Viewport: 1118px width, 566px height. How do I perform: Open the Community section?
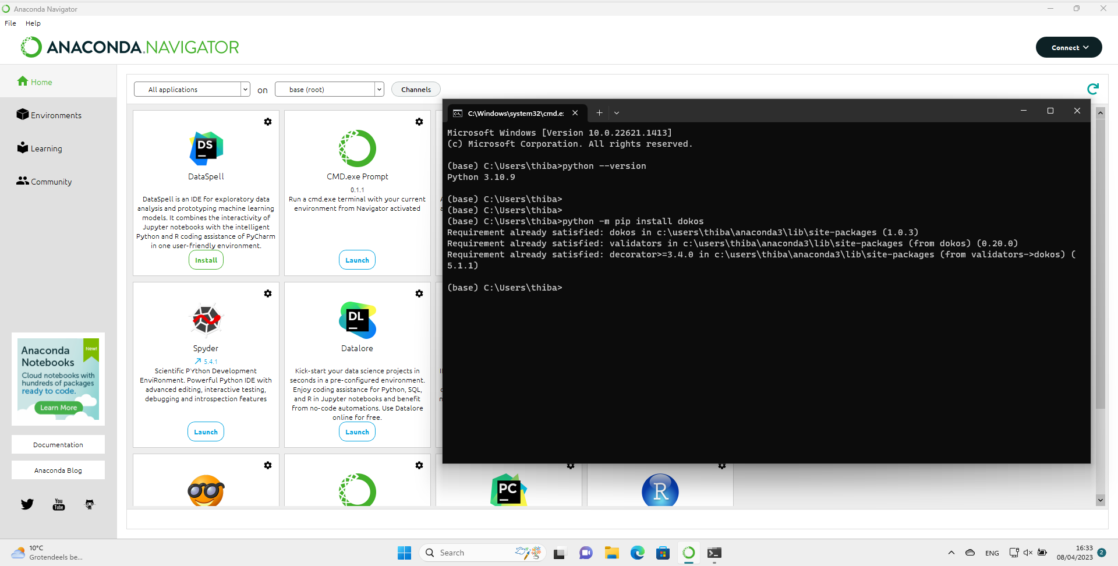pyautogui.click(x=44, y=182)
